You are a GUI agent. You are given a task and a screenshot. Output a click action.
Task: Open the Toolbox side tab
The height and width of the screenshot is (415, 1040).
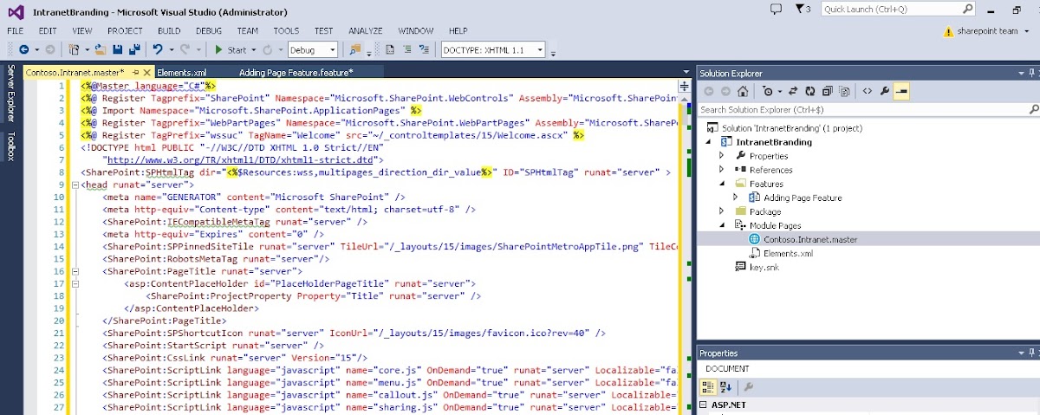[x=10, y=146]
